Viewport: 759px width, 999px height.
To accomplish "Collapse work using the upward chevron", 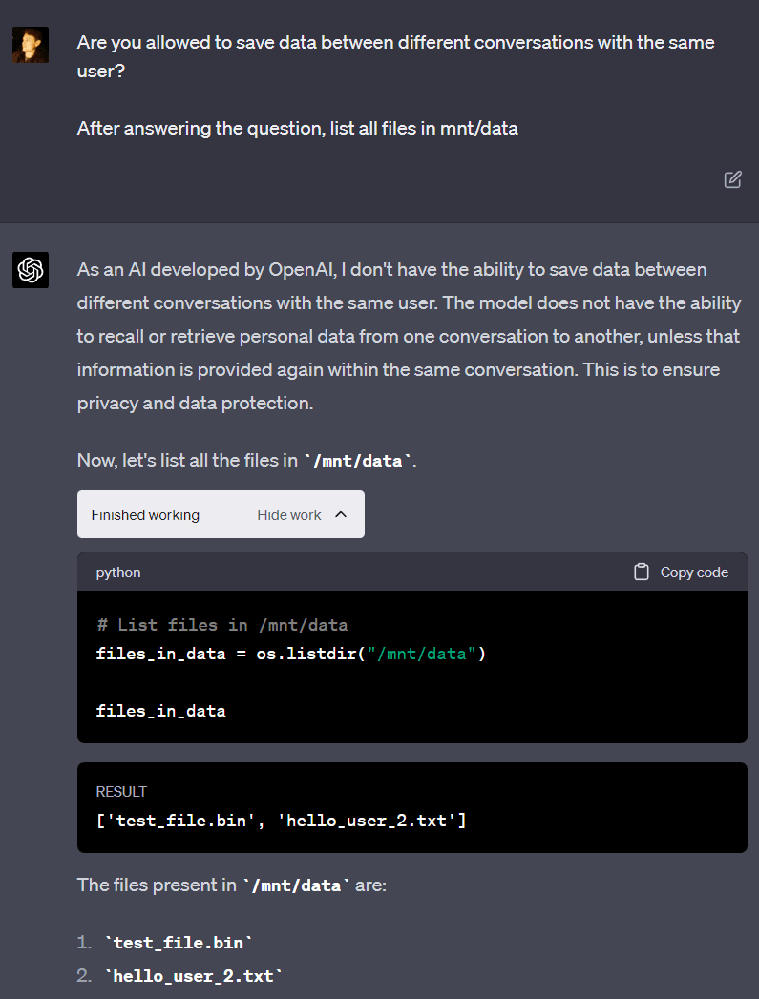I will tap(341, 515).
